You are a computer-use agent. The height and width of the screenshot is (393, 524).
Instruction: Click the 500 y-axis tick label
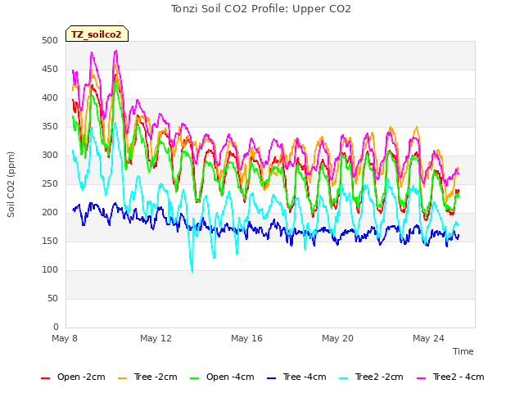pyautogui.click(x=50, y=40)
